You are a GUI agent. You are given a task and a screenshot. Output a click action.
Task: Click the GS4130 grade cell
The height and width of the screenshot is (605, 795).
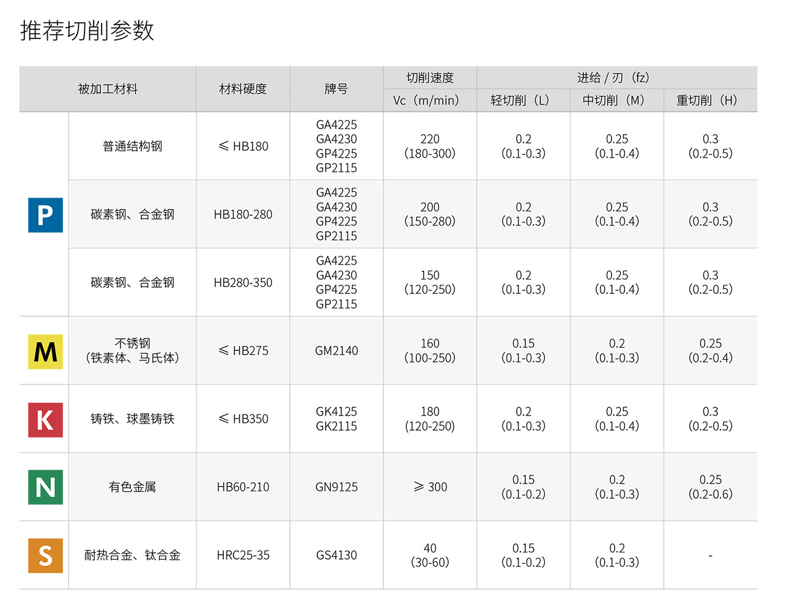(336, 555)
